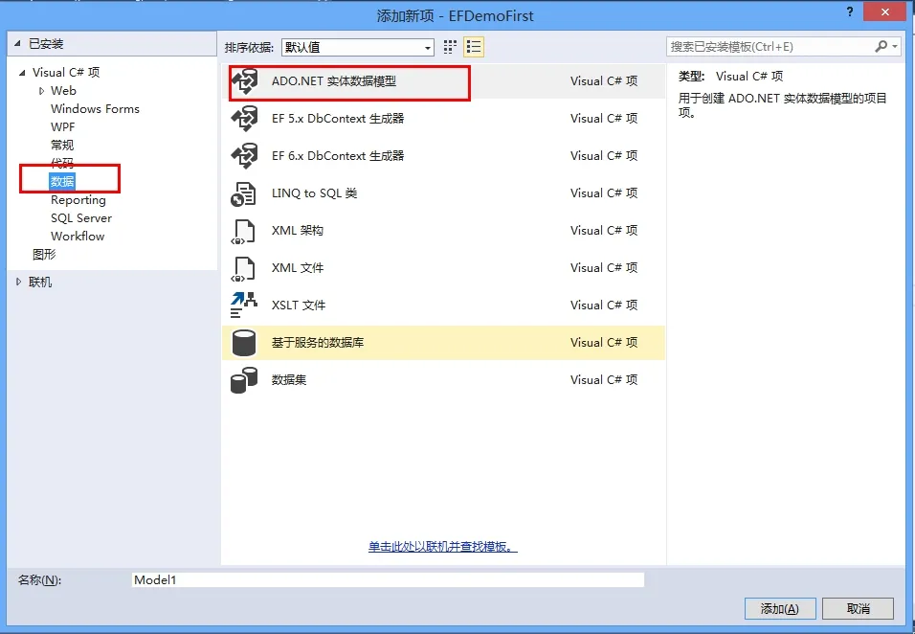Image resolution: width=915 pixels, height=634 pixels.
Task: Click the 添加(A) button
Action: (780, 609)
